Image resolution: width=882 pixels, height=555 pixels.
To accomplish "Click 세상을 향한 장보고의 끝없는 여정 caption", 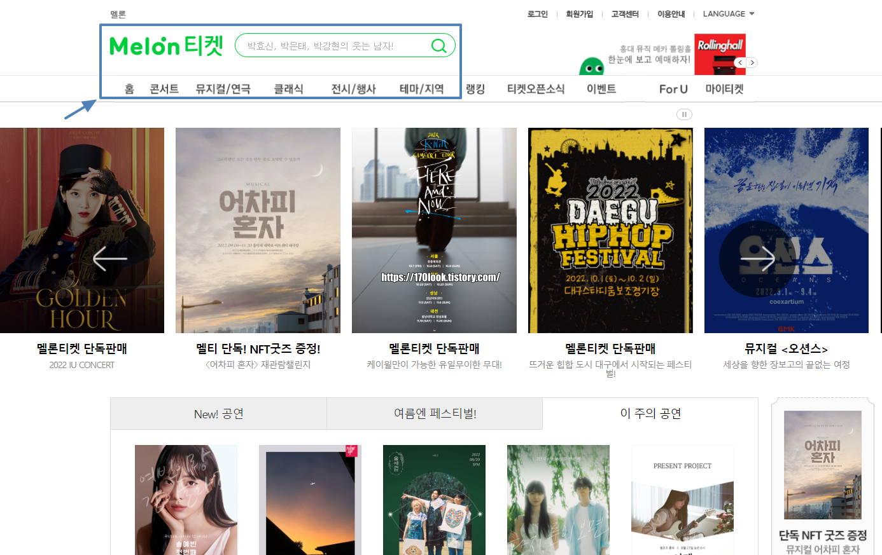I will (x=787, y=365).
